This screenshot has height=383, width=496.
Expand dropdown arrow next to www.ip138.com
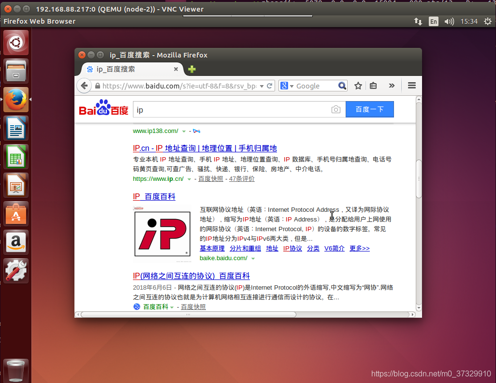(184, 132)
